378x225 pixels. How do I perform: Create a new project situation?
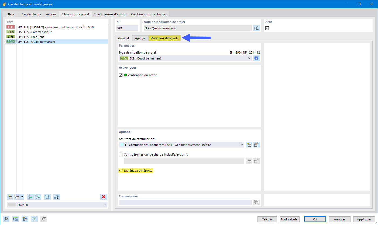10,197
